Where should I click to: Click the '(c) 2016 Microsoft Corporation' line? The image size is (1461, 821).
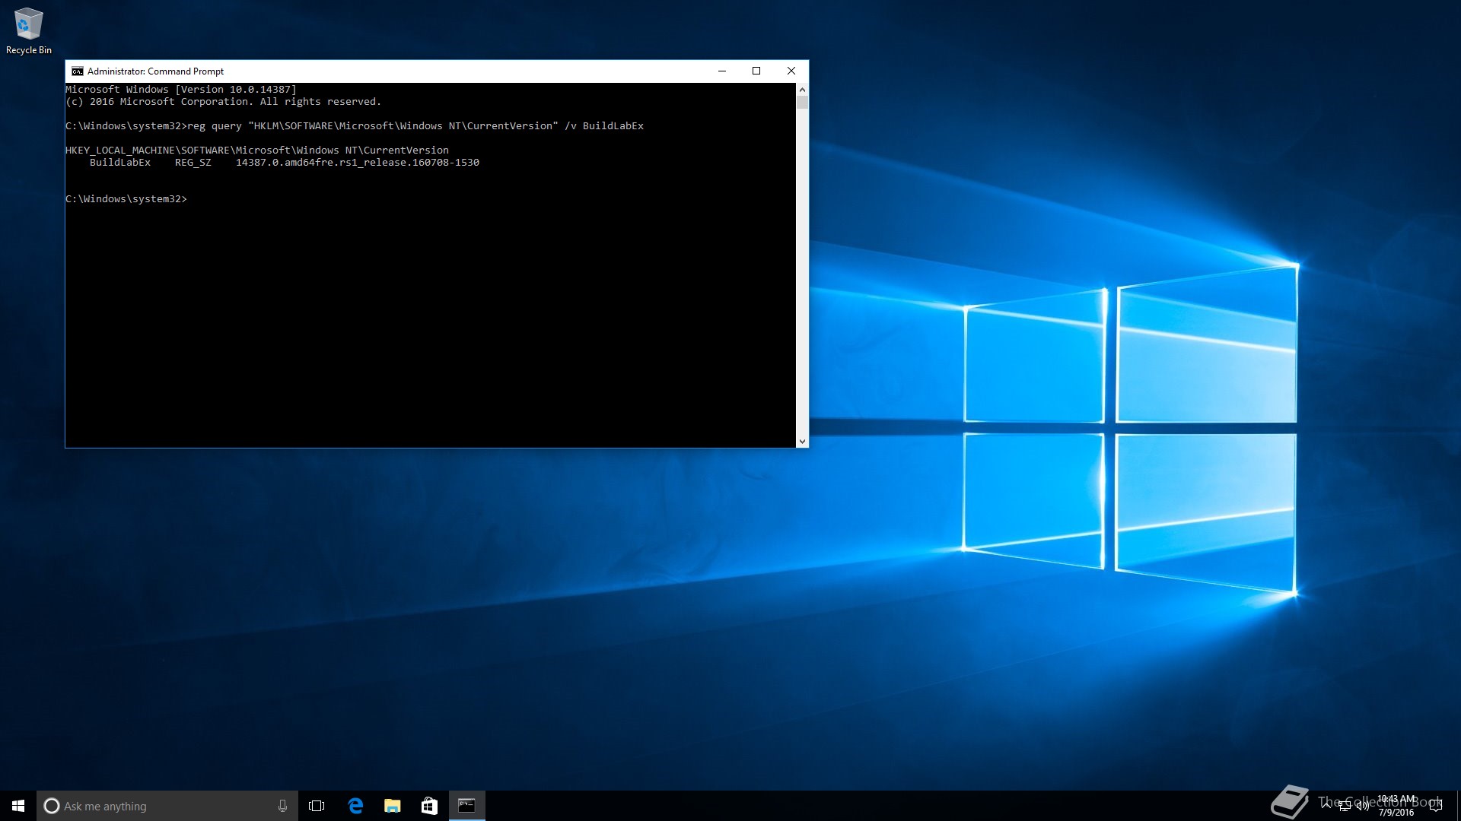pyautogui.click(x=224, y=102)
